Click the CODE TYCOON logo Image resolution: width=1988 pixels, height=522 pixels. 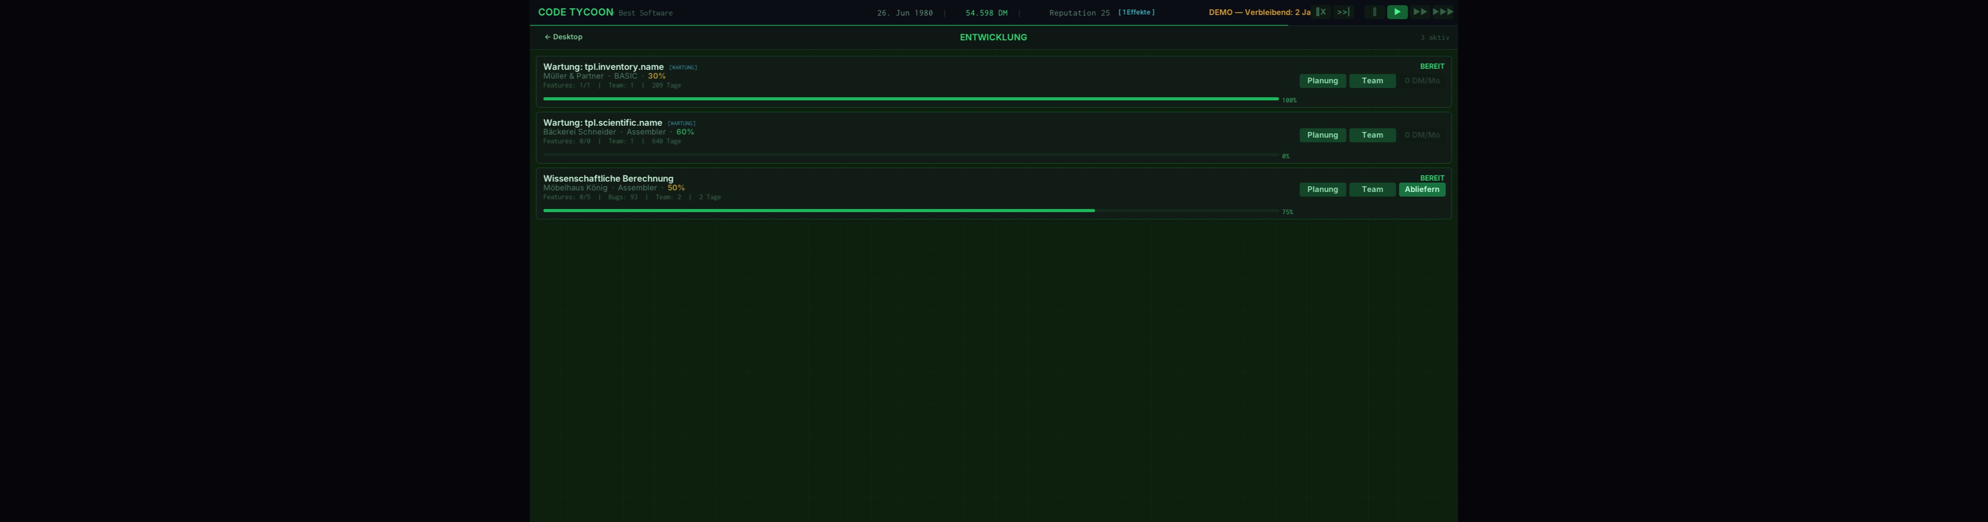click(x=575, y=12)
